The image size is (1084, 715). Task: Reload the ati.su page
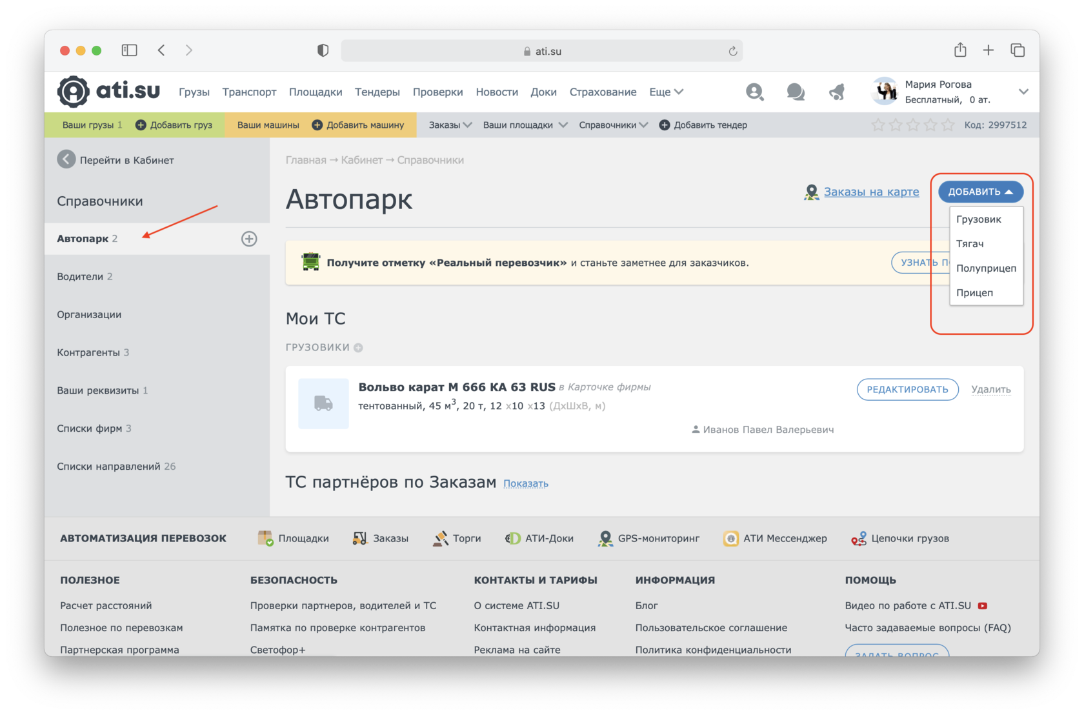pyautogui.click(x=733, y=51)
